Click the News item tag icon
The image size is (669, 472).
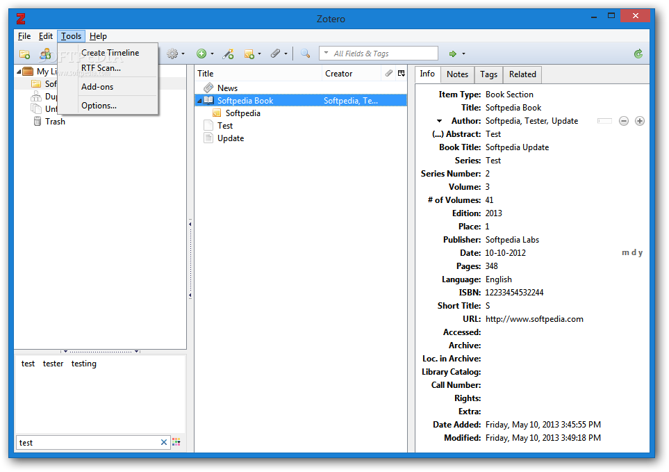click(208, 88)
